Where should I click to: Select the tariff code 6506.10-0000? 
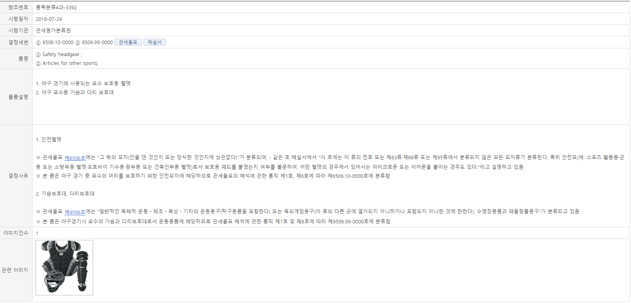[58, 43]
